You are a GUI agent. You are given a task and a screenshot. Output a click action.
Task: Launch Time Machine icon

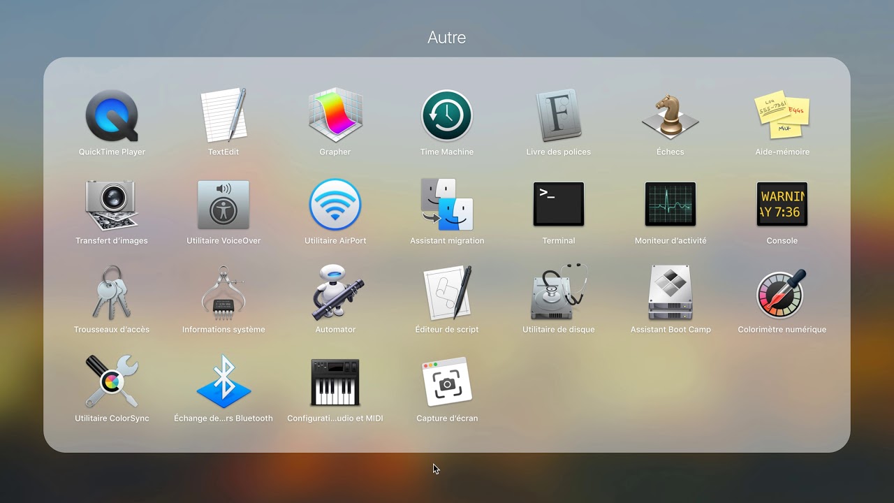pyautogui.click(x=447, y=115)
